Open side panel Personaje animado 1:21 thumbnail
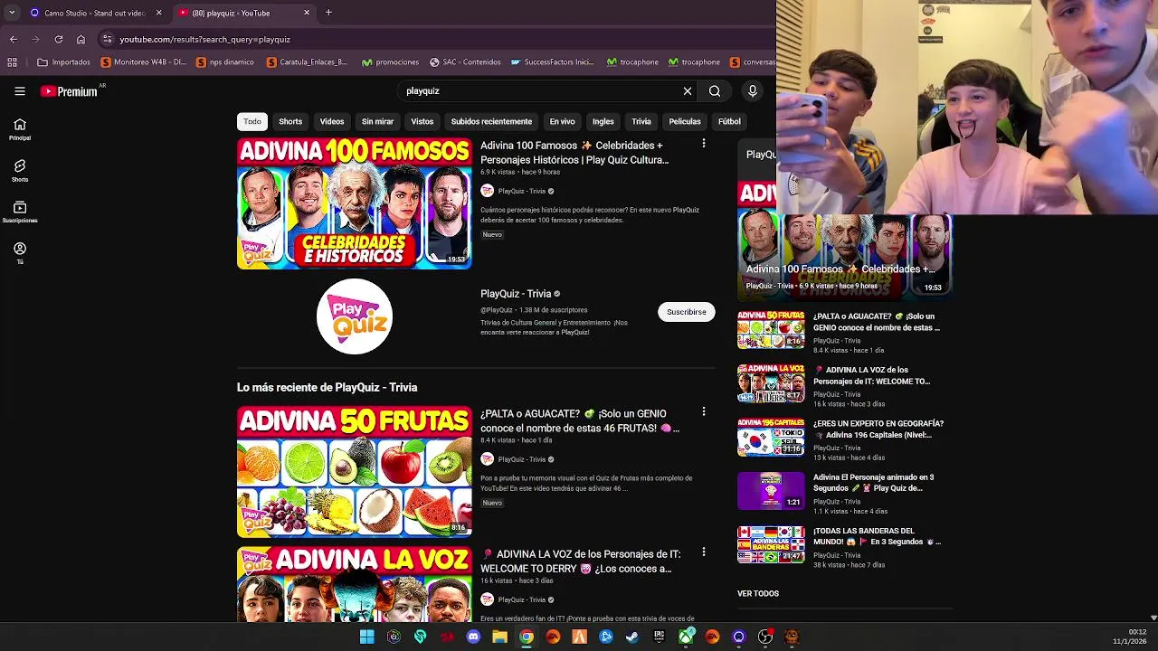1158x651 pixels. tap(771, 491)
